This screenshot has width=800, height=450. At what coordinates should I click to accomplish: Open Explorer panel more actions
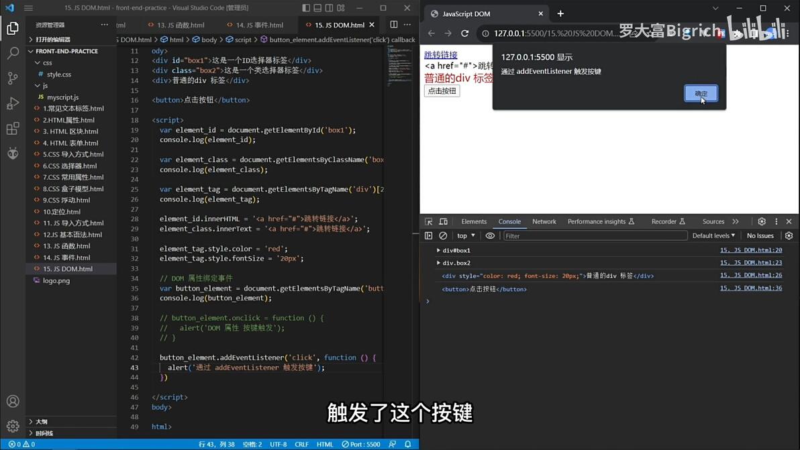(x=105, y=24)
